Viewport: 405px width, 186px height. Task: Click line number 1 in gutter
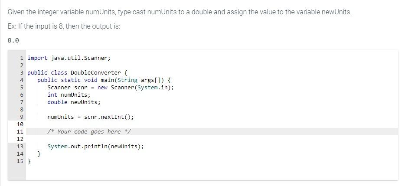click(x=22, y=58)
